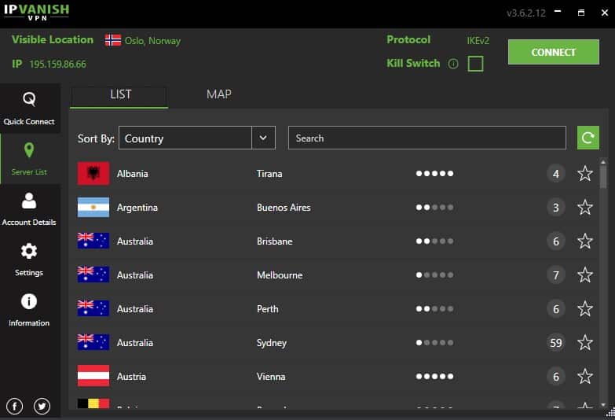Expand Sydney server count 59
This screenshot has width=615, height=420.
pyautogui.click(x=556, y=343)
